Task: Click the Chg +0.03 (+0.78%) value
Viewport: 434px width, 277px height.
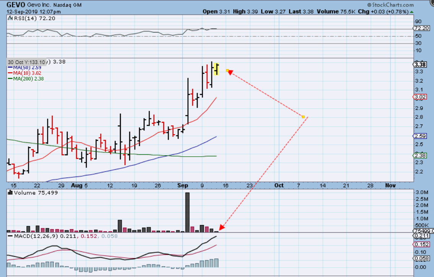Action: click(x=383, y=11)
